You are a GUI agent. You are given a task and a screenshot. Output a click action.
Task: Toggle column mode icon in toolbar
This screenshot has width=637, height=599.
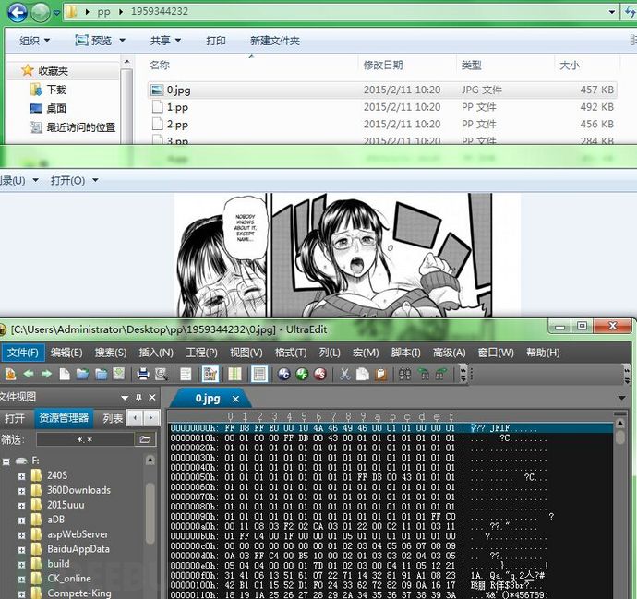(234, 374)
